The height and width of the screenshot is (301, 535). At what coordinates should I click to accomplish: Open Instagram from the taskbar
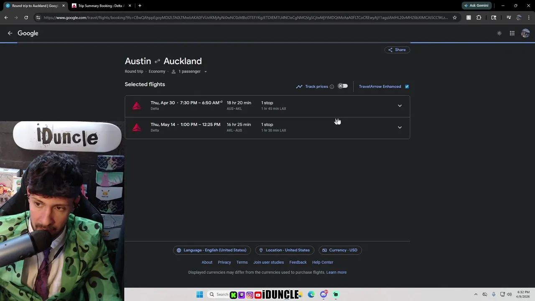(x=250, y=295)
